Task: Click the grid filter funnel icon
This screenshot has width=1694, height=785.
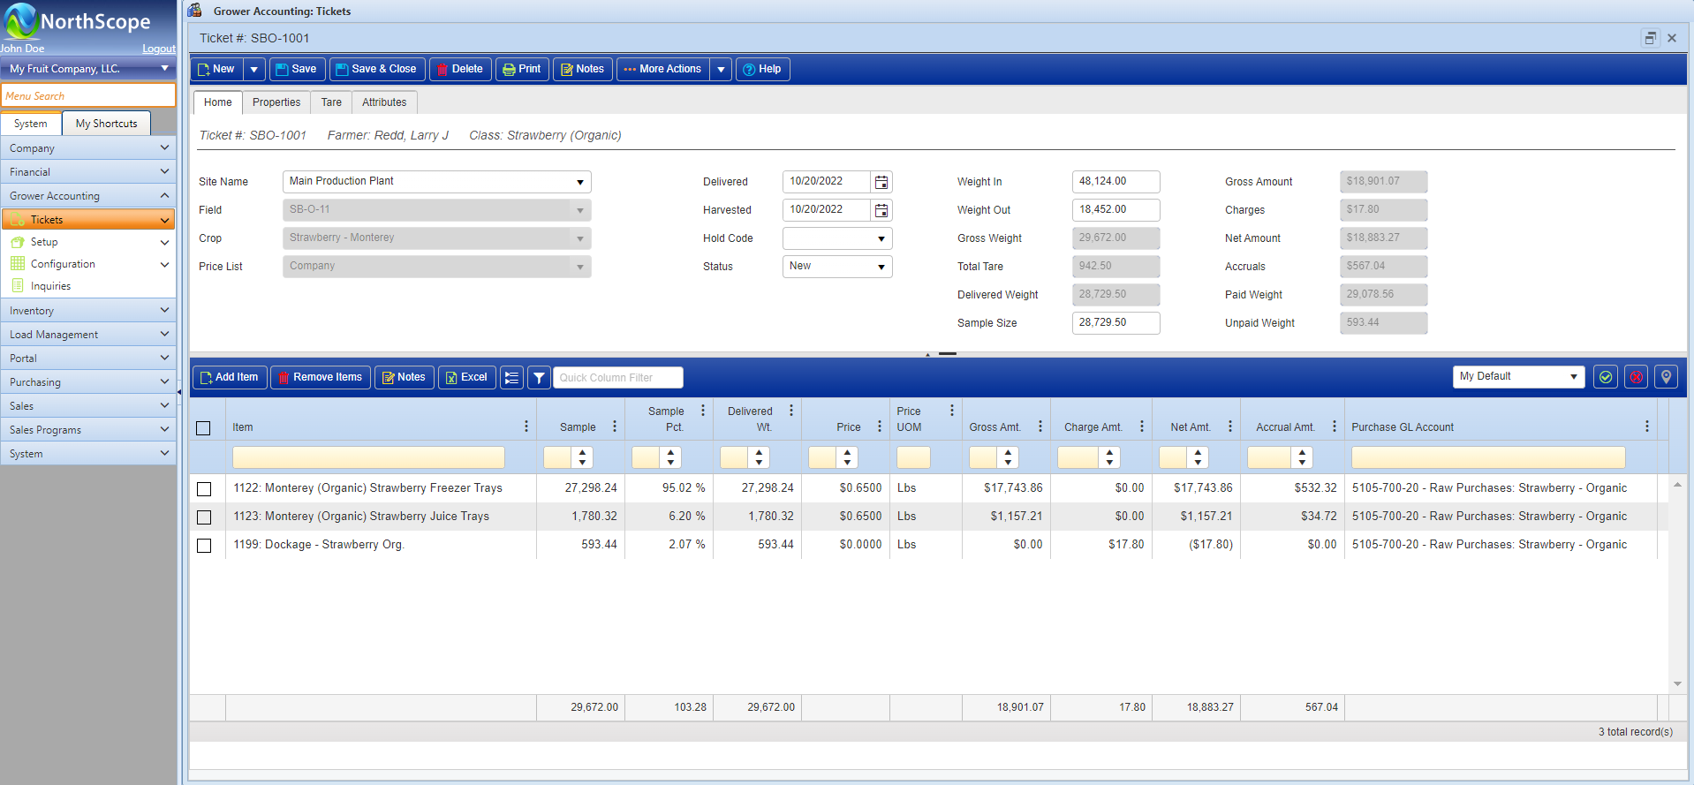Action: [539, 378]
